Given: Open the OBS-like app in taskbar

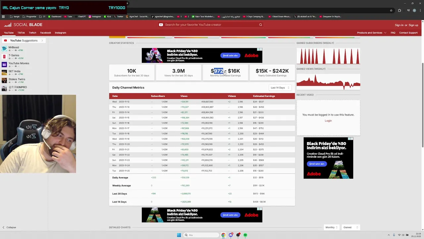Looking at the screenshot, I should [238, 235].
